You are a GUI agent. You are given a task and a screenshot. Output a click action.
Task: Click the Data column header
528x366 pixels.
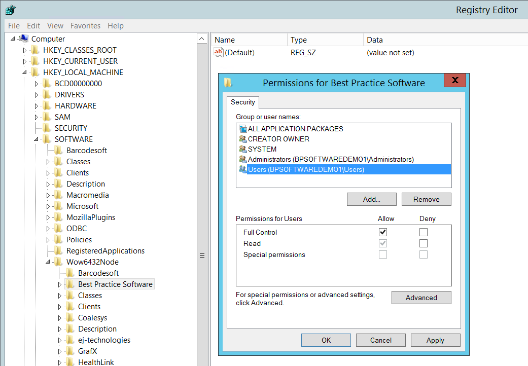point(446,40)
